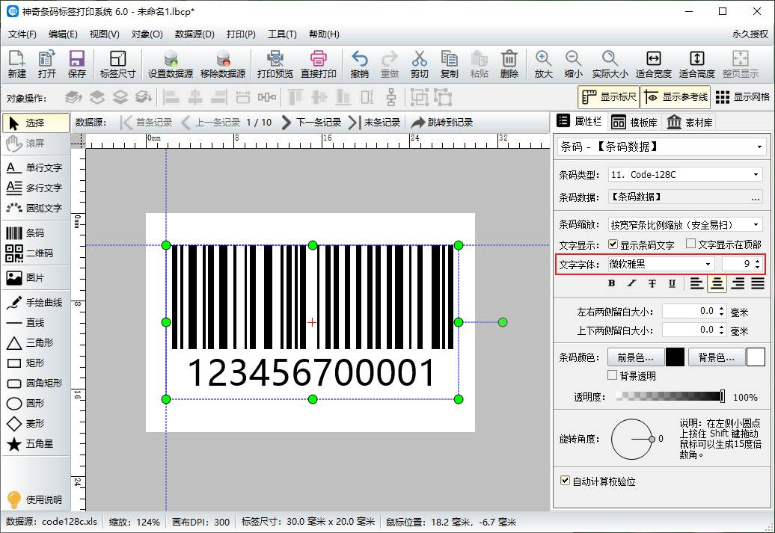The width and height of the screenshot is (775, 533).
Task: Toggle the 显示标尺 ruler display
Action: pos(608,97)
